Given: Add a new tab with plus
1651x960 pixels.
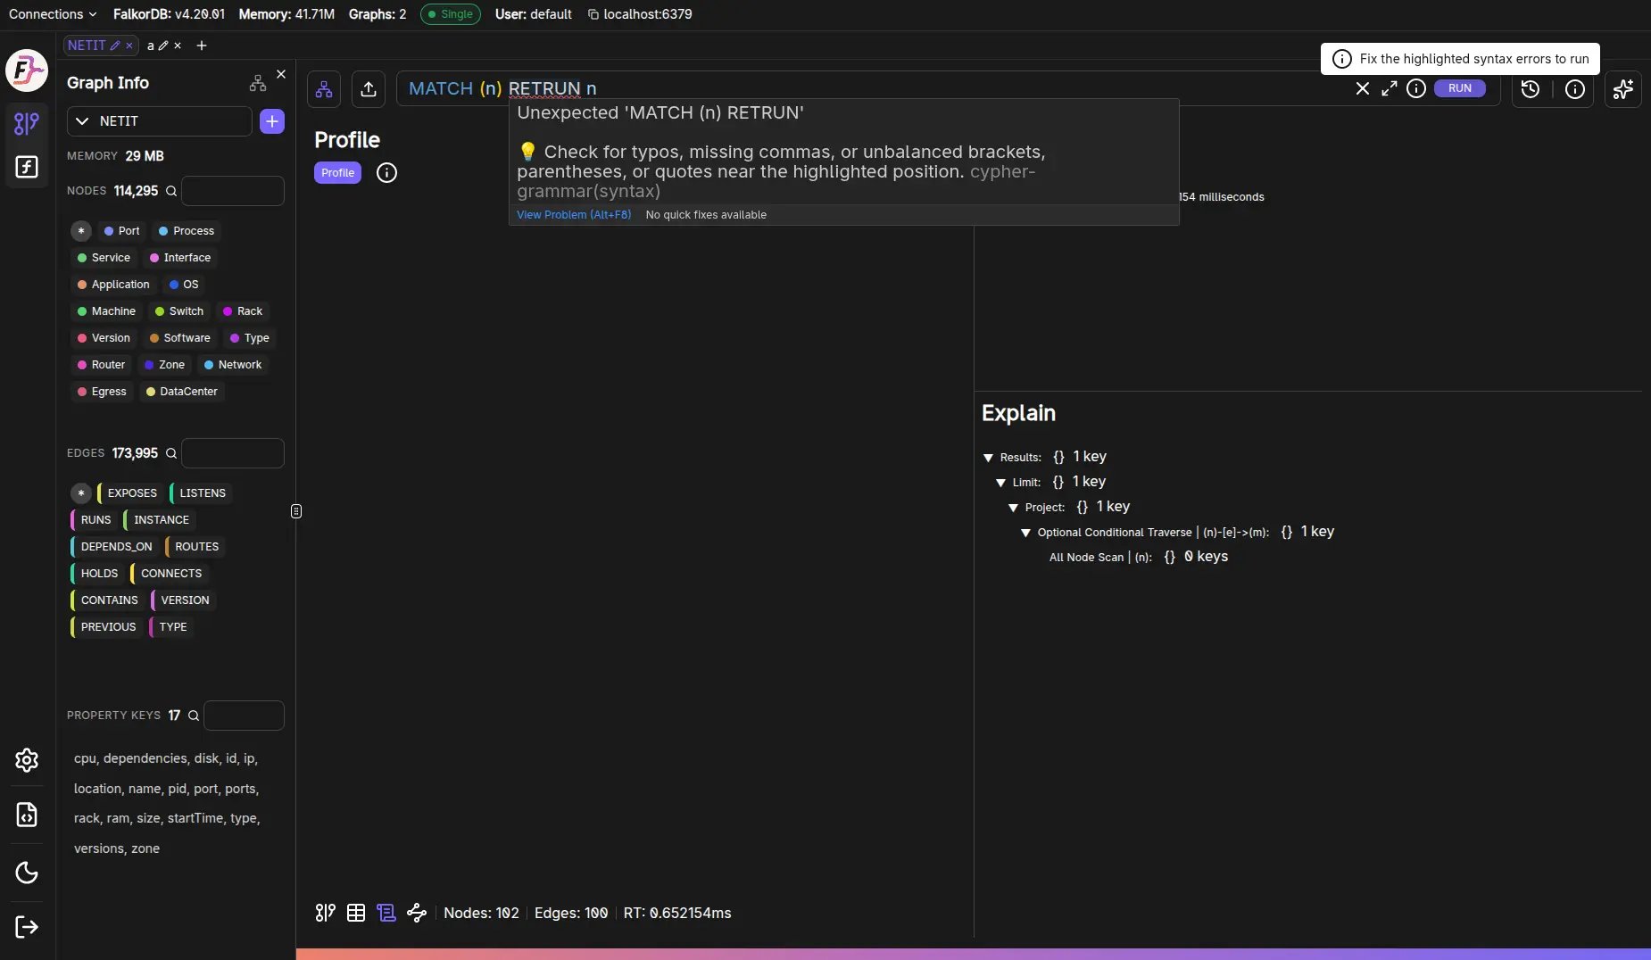Looking at the screenshot, I should 202,46.
